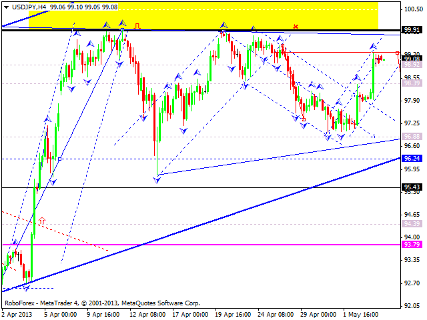Select the current price 99.08 label
This screenshot has width=427, height=320.
[412, 59]
